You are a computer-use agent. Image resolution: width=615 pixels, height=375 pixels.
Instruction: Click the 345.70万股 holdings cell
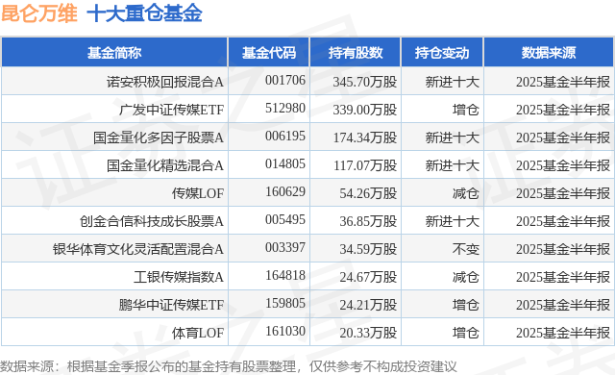coord(365,82)
